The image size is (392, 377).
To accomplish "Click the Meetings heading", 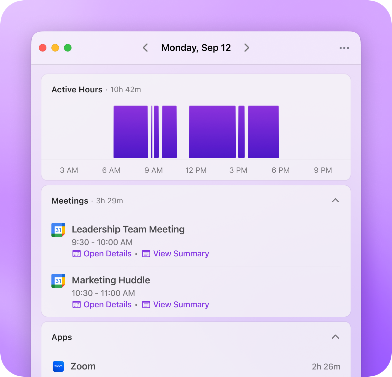I will (x=70, y=201).
